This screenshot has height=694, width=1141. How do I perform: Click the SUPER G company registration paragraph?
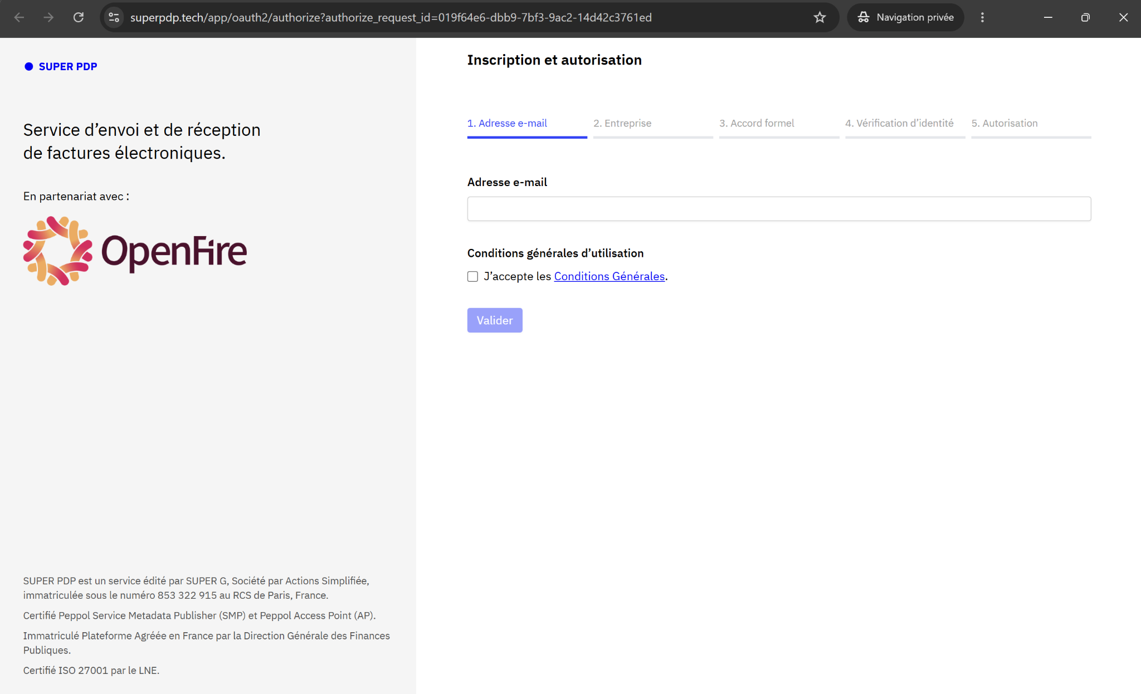(196, 588)
